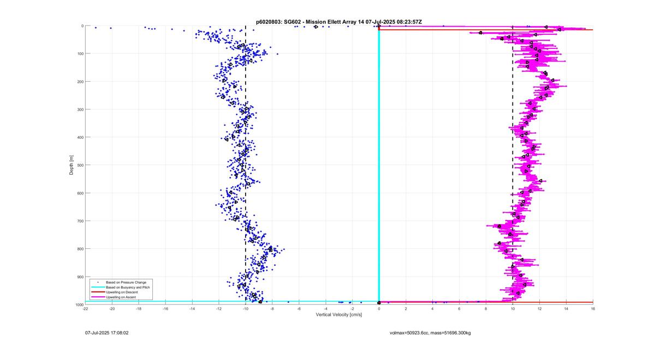Image resolution: width=655 pixels, height=342 pixels.
Task: Click the 16 tick on velocity axis
Action: coord(593,309)
